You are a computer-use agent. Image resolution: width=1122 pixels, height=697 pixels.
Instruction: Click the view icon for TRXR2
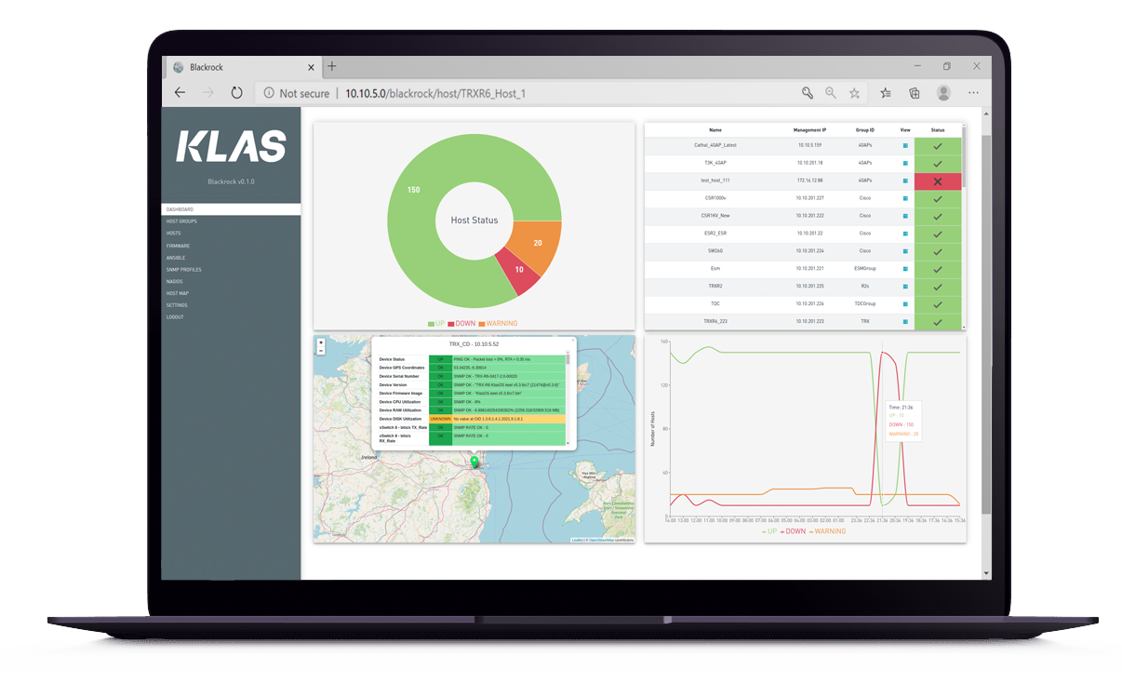click(x=904, y=287)
